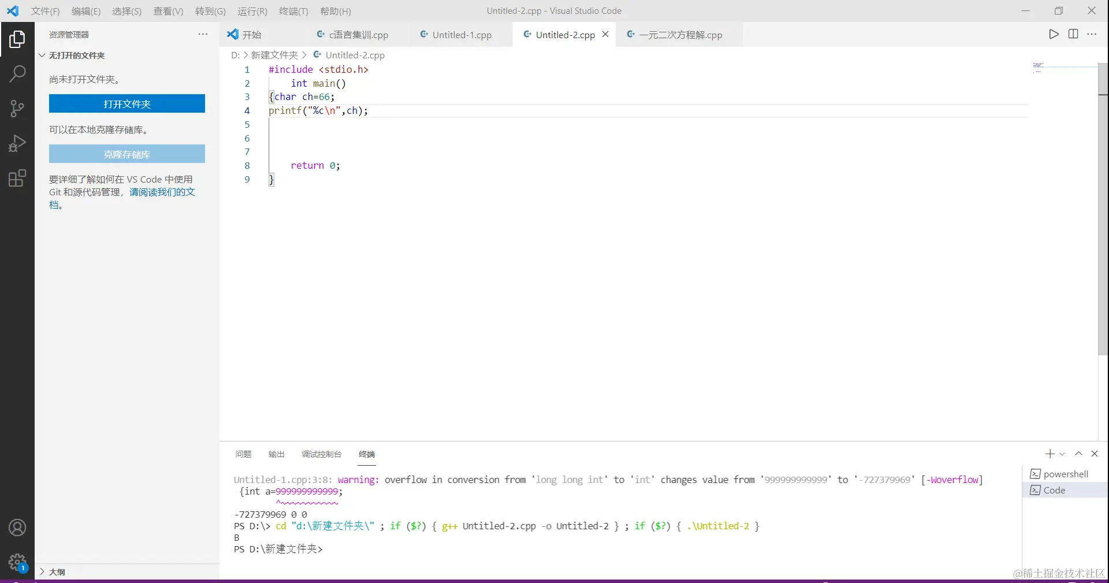
Task: Open the Explorer view in activity bar
Action: (x=17, y=39)
